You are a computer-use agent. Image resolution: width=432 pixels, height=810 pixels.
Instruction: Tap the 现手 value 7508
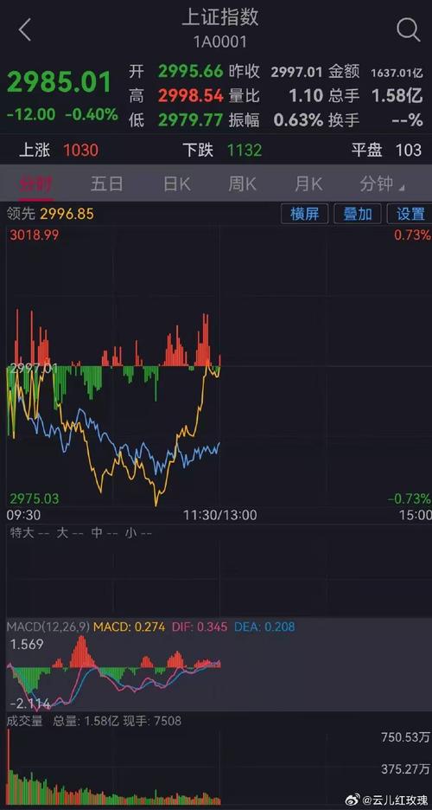point(167,721)
